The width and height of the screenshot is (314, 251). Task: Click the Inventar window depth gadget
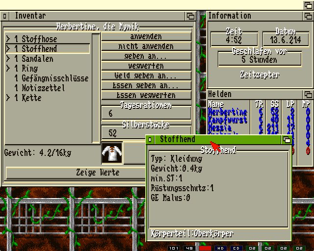[190, 16]
